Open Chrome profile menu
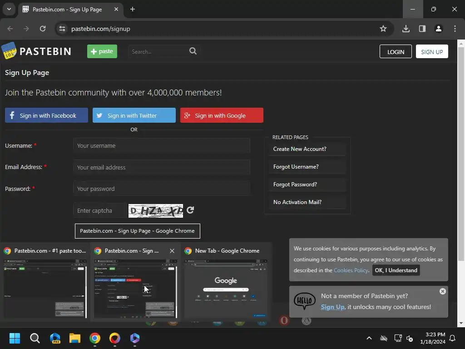The width and height of the screenshot is (465, 349). [x=439, y=29]
